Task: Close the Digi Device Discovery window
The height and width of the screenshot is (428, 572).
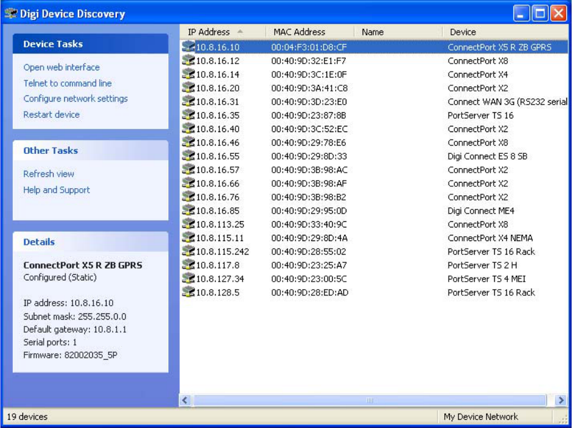Action: (558, 14)
